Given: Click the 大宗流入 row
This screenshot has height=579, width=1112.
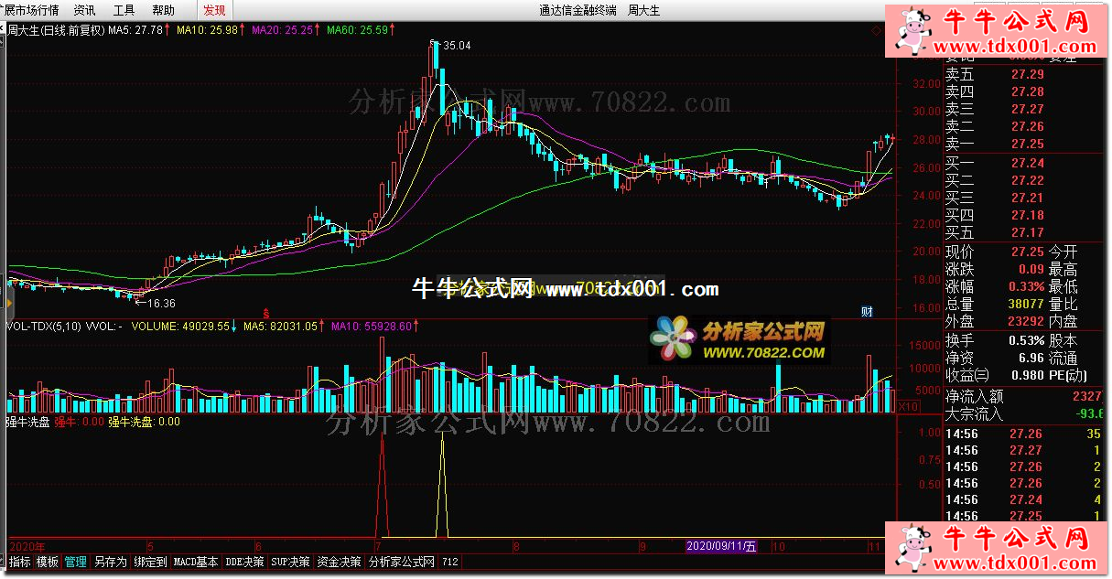Looking at the screenshot, I should coord(1025,414).
